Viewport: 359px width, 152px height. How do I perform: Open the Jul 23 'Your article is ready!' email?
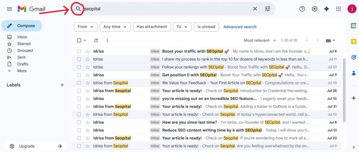click(x=206, y=138)
